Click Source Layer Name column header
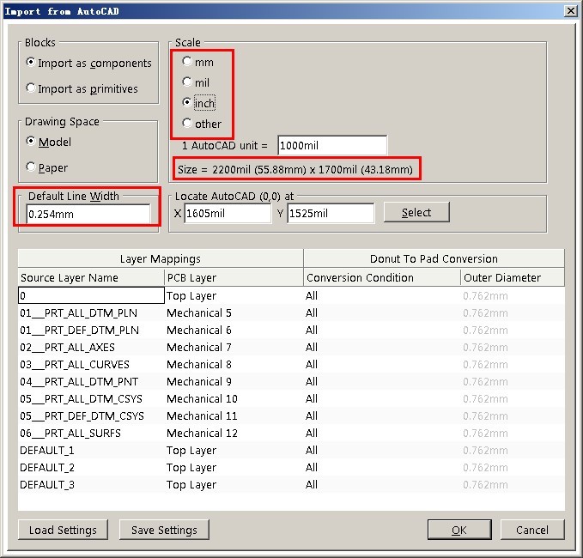This screenshot has height=558, width=583. [91, 277]
